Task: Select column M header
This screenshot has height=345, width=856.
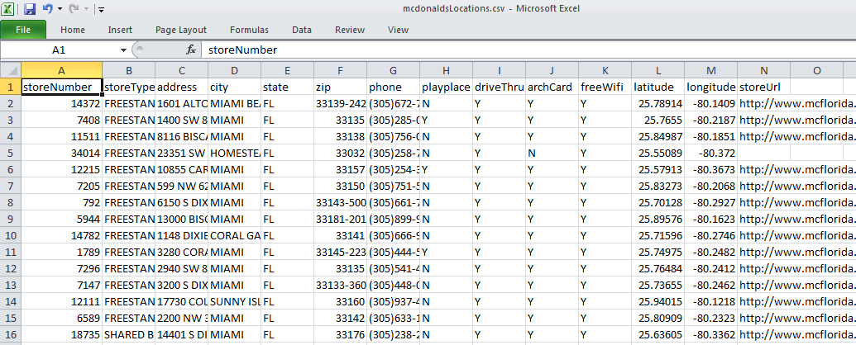Action: pyautogui.click(x=711, y=70)
